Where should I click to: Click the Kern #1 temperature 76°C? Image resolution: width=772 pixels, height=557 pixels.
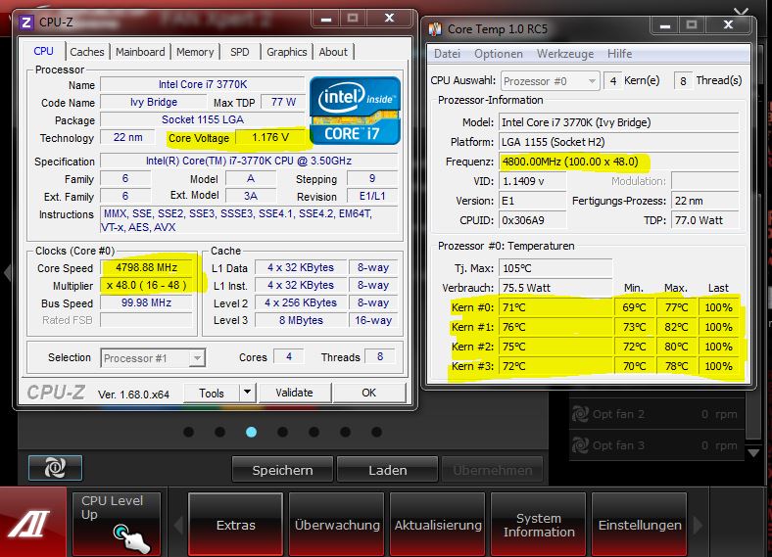point(555,327)
